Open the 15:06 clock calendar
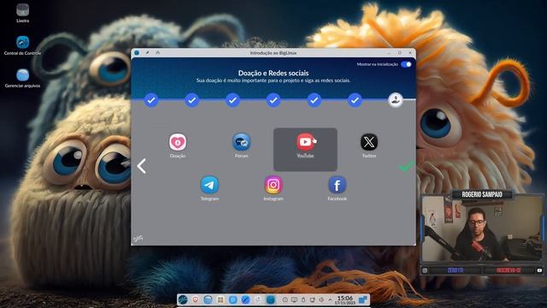This screenshot has width=547, height=308. tap(345, 299)
